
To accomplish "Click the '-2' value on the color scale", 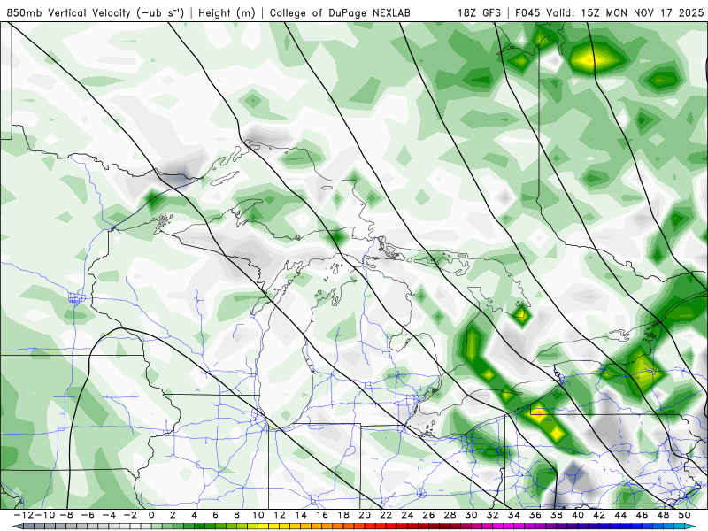I will (130, 515).
